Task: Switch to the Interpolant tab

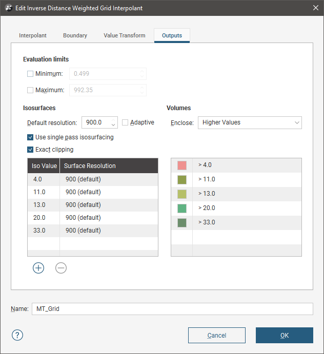Action: tap(33, 35)
